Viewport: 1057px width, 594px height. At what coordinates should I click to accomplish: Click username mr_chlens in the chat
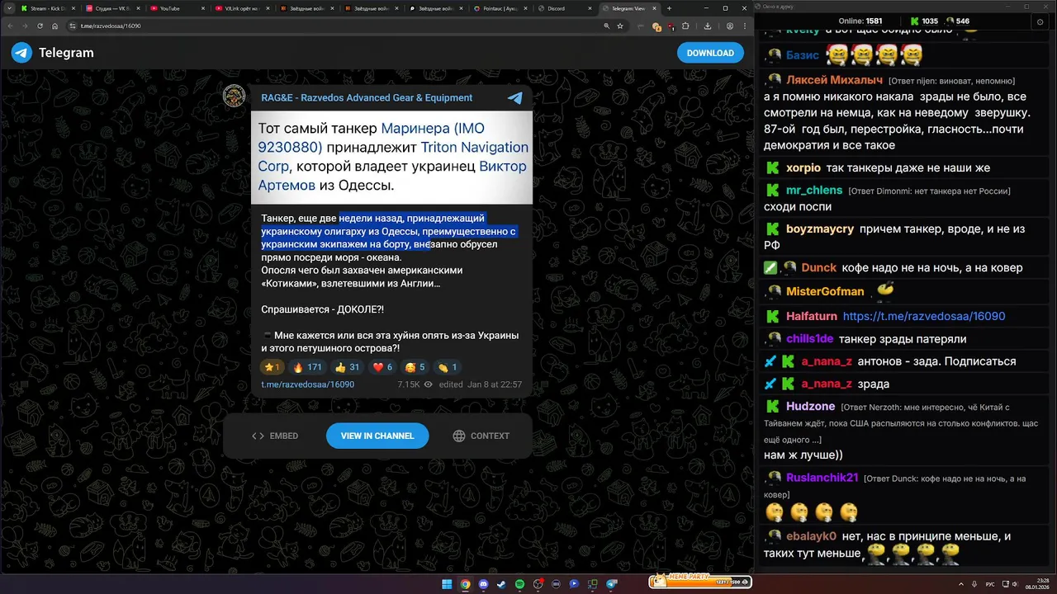814,190
